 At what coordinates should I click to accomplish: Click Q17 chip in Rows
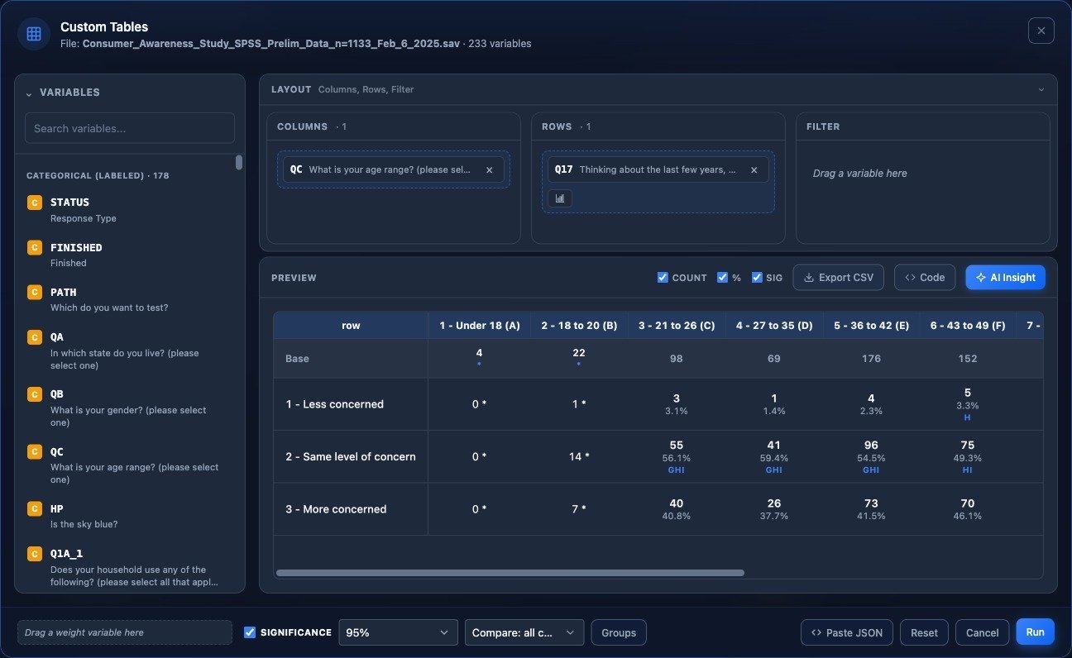pos(658,169)
